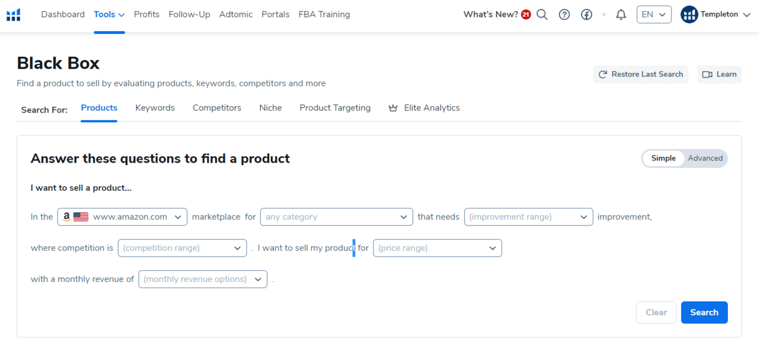Click the Elite Analytics crown icon
The image size is (759, 347).
click(393, 108)
